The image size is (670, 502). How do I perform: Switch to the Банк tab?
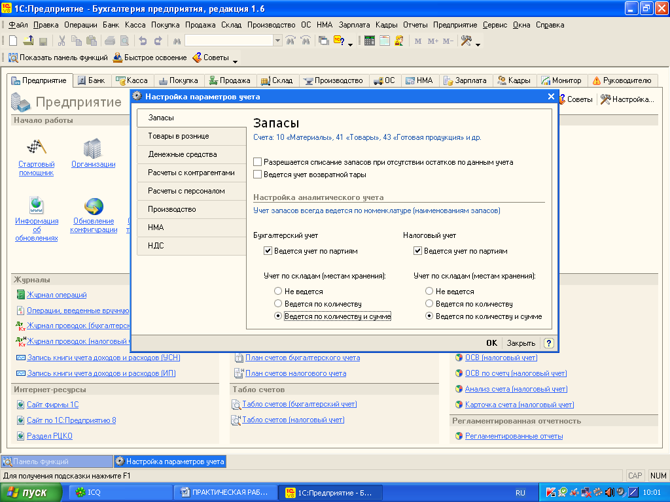92,80
